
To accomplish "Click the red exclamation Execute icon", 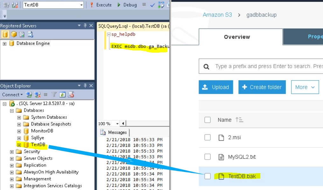I will click(92, 5).
